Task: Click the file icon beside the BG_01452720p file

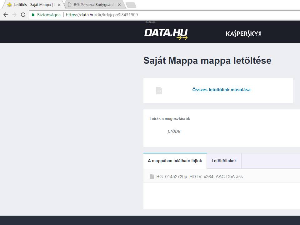Action: click(x=152, y=177)
